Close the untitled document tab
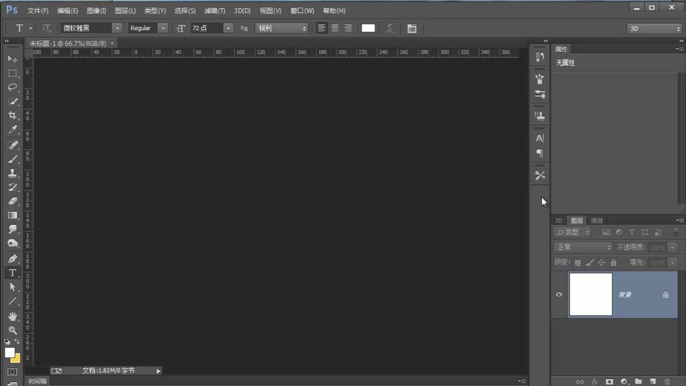 112,43
